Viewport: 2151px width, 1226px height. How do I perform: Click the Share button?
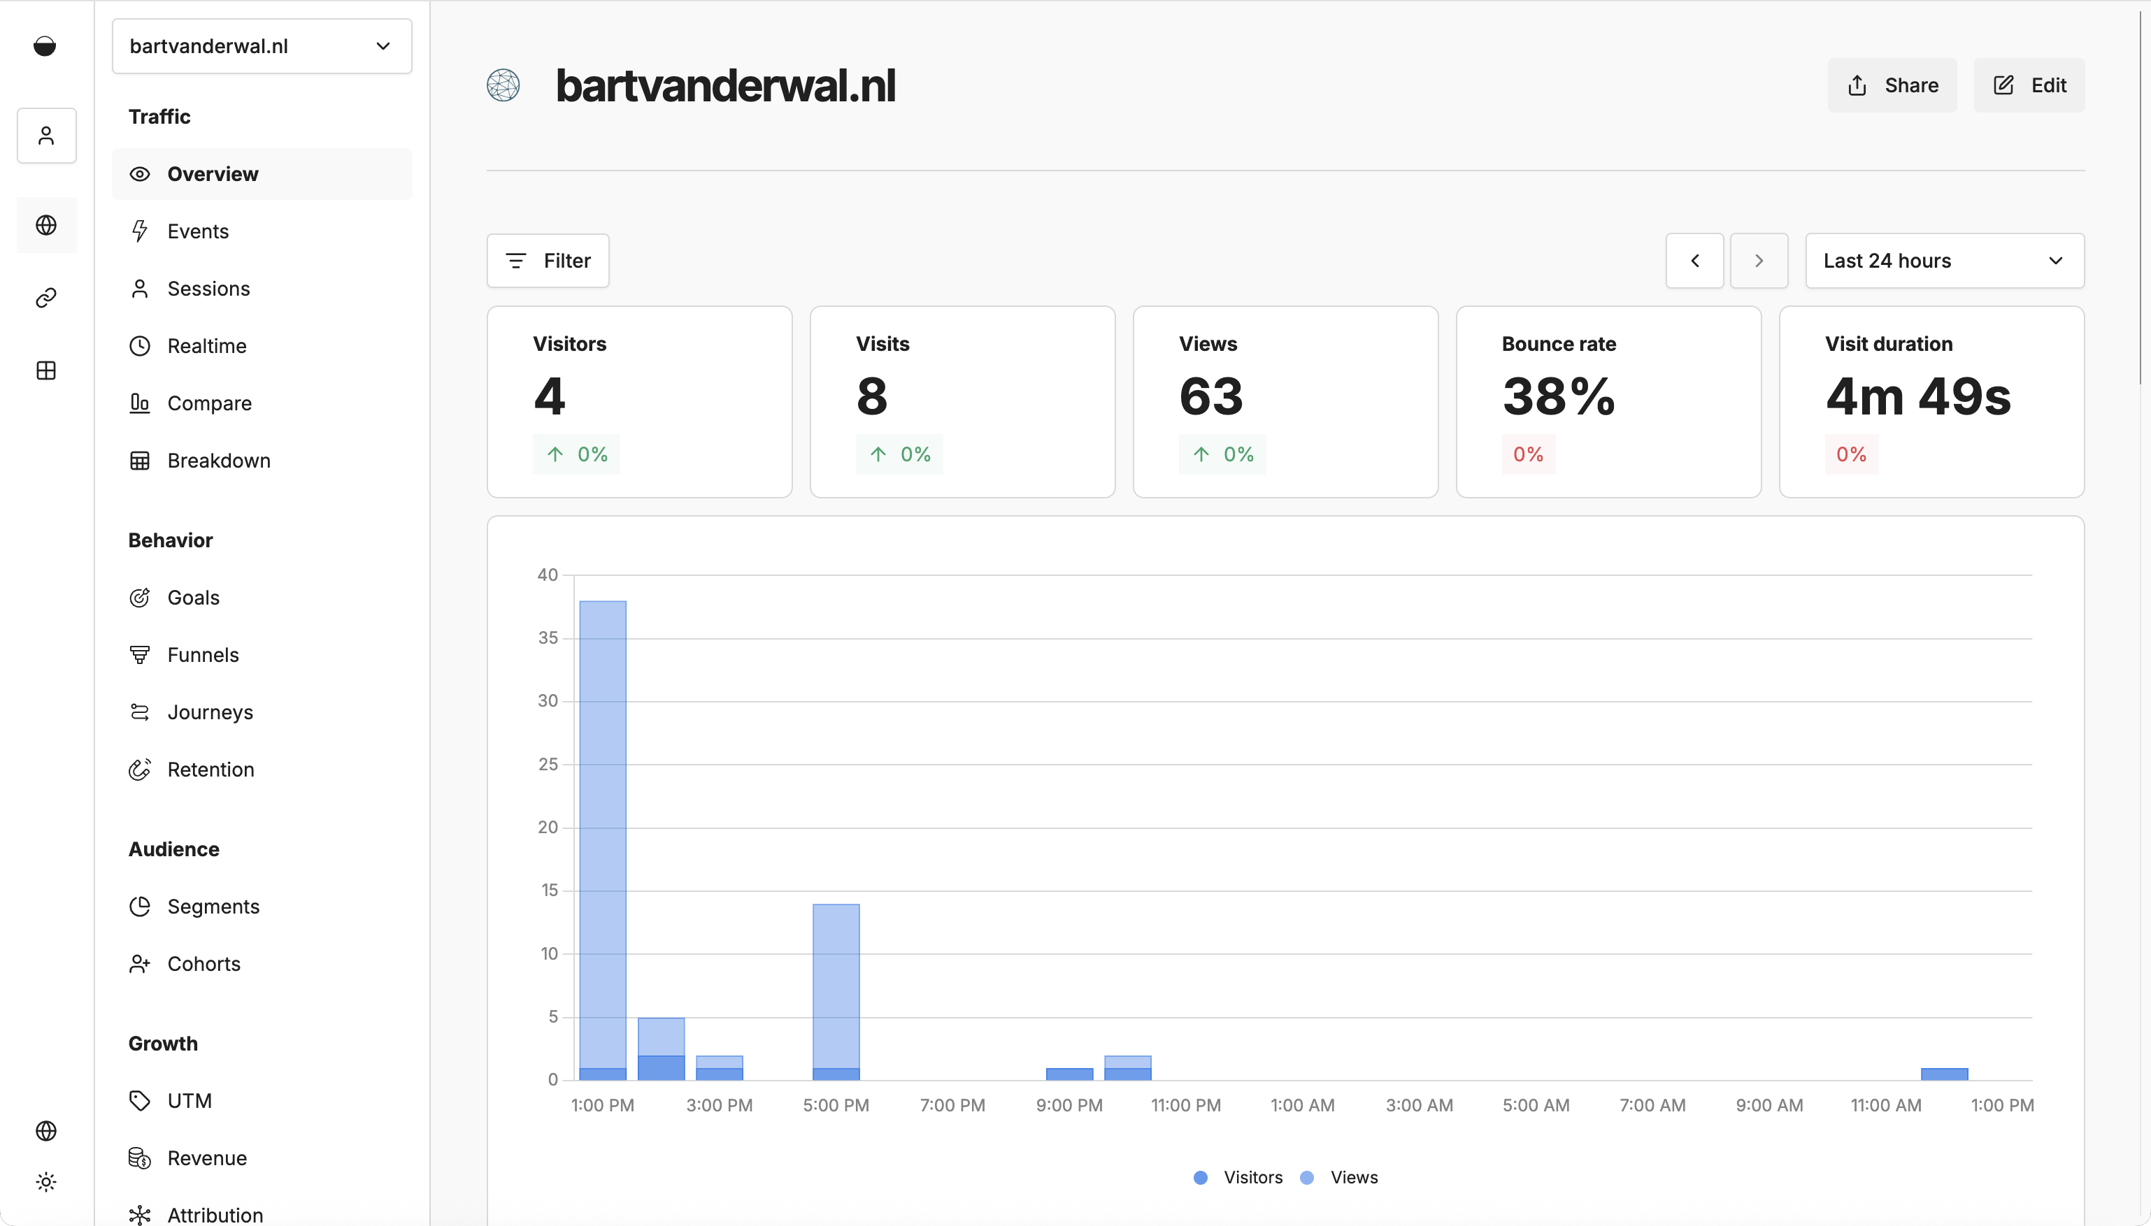(1892, 84)
